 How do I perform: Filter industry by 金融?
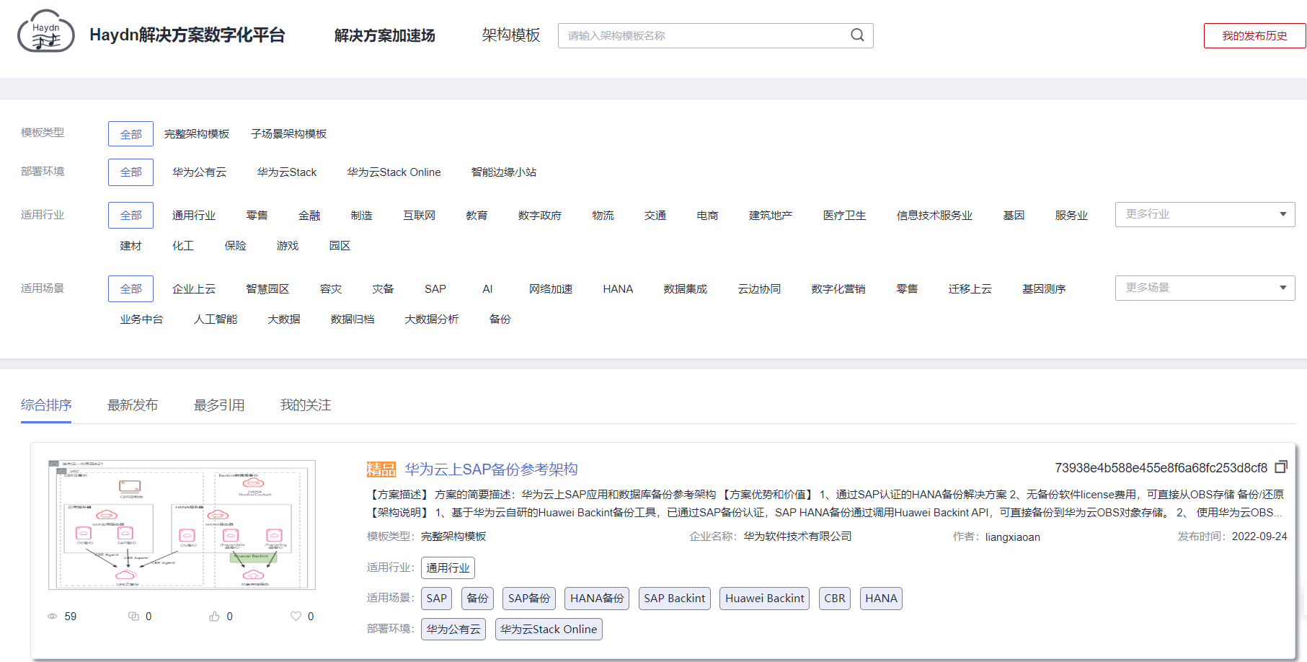[309, 216]
